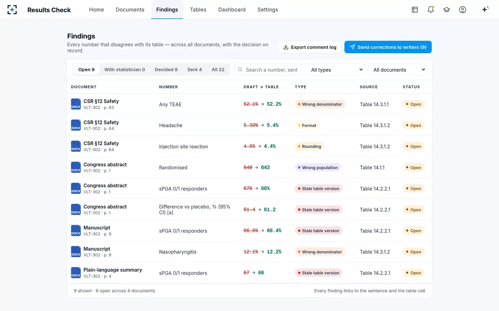Click 'Difference vs placebo, % (95% CI) [a]'
This screenshot has width=499, height=311.
point(195,210)
